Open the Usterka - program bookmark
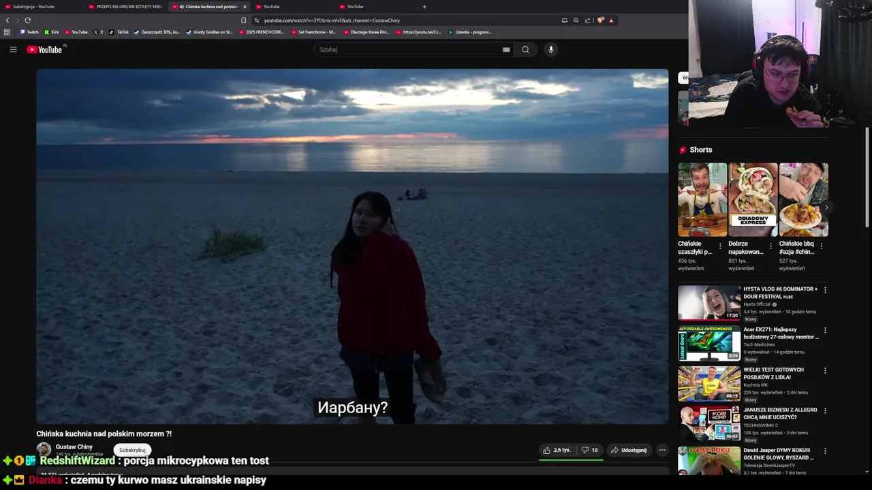Screen dimensions: 872x490 469,32
